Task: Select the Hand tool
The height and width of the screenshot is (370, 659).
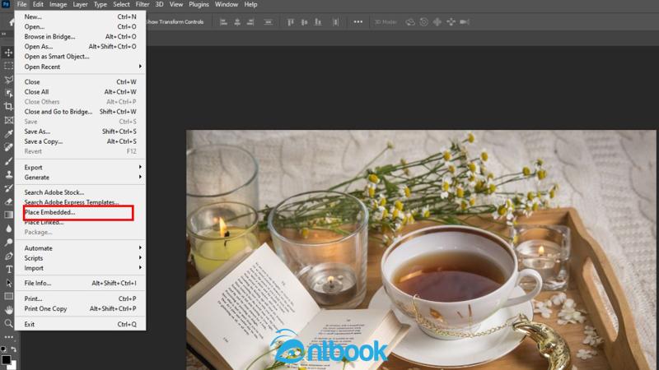Action: pos(8,310)
